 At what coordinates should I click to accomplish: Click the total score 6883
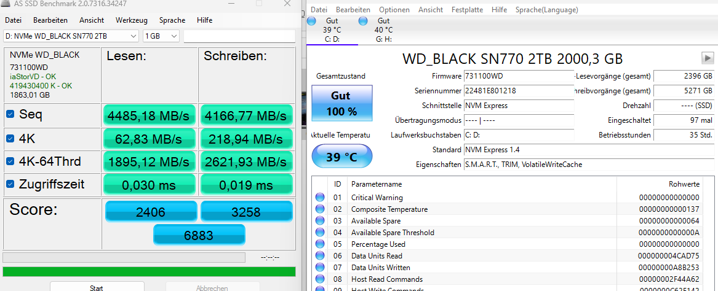click(x=199, y=235)
